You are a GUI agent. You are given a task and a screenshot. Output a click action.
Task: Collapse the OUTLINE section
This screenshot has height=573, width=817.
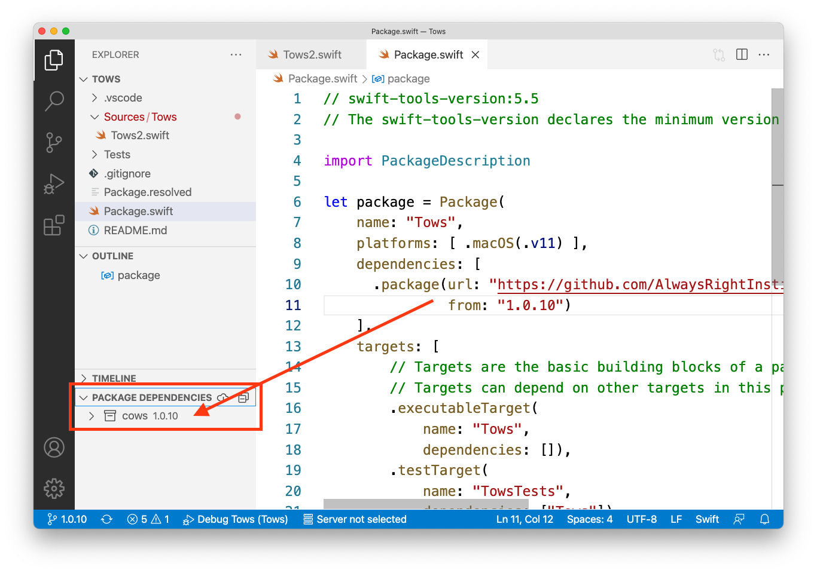tap(84, 256)
